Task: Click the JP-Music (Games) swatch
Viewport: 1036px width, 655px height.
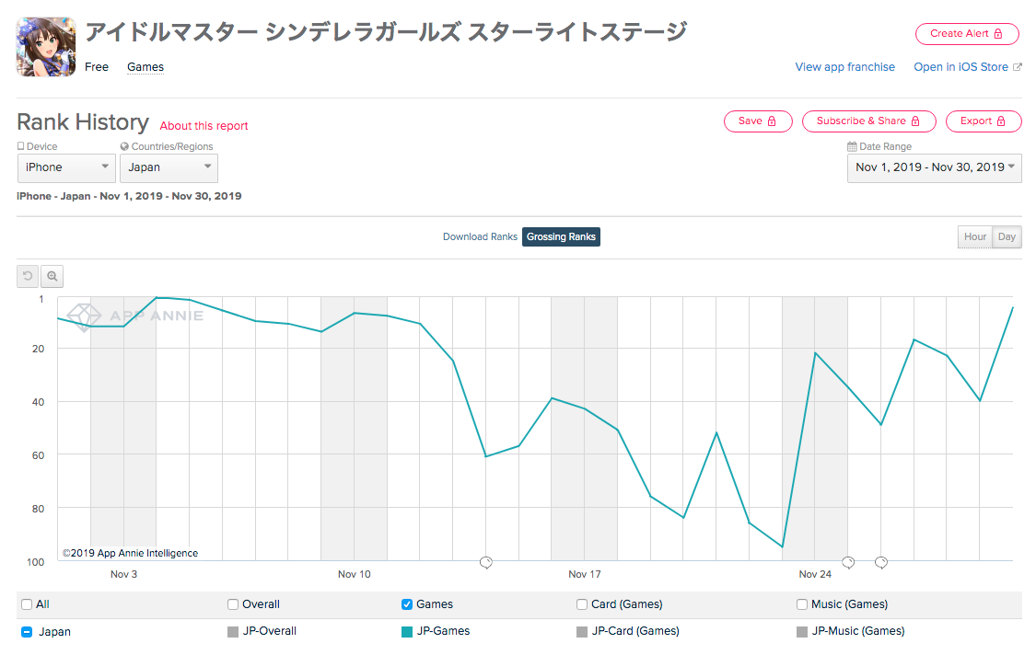Action: [x=801, y=632]
